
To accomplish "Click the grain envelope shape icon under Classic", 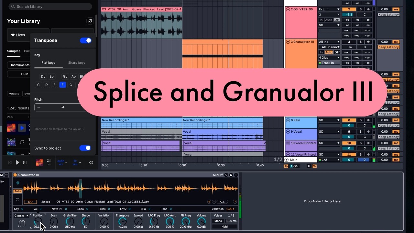I will (x=22, y=224).
